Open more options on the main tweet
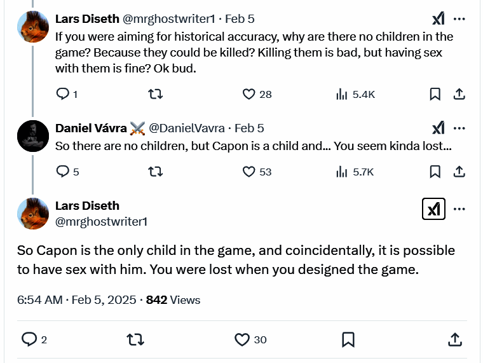The height and width of the screenshot is (363, 483). tap(459, 209)
